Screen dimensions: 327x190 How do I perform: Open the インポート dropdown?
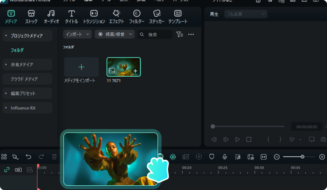pyautogui.click(x=77, y=34)
